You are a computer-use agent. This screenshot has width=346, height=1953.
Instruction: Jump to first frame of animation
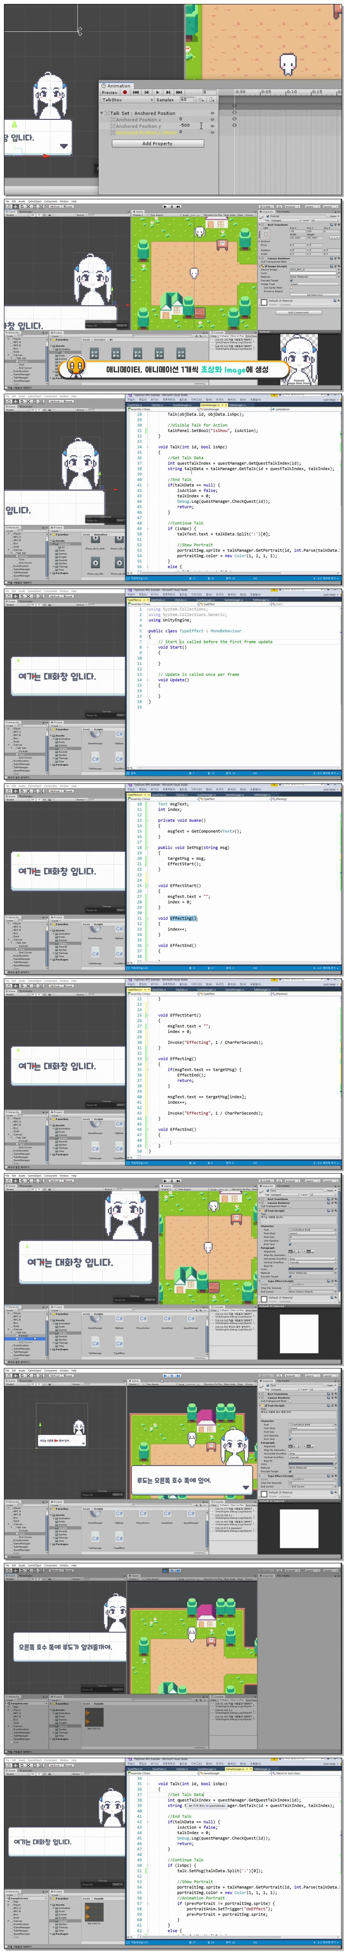tap(136, 93)
